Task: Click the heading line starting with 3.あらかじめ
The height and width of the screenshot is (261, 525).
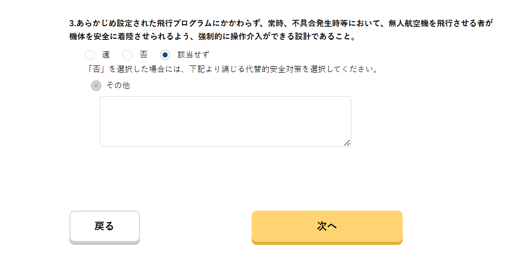Action: click(x=280, y=23)
